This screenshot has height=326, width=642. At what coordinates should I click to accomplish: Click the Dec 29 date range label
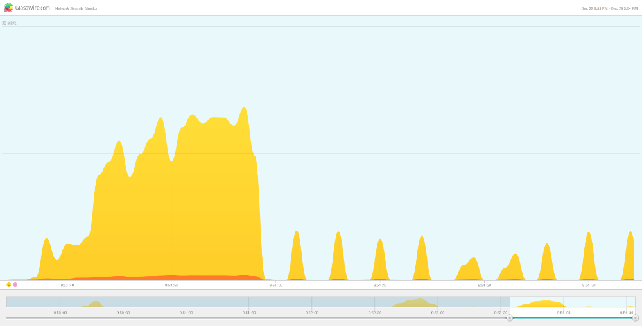point(609,8)
